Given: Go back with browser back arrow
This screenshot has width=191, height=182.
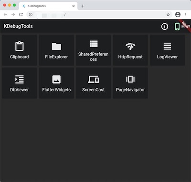Looking at the screenshot, I should (x=5, y=15).
